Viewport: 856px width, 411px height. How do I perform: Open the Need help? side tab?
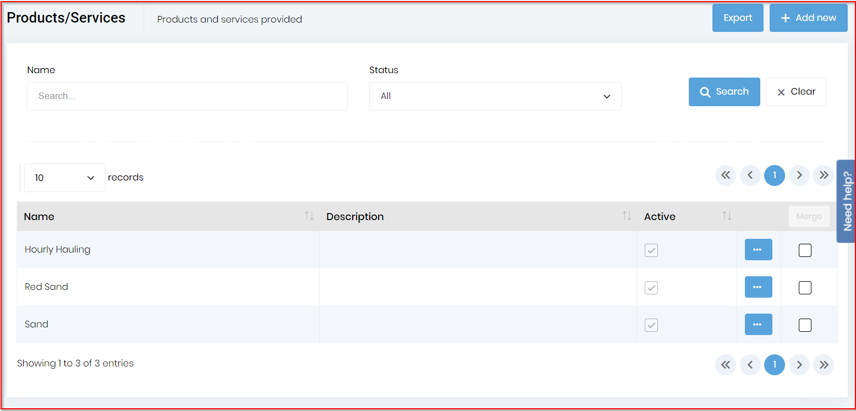[846, 201]
